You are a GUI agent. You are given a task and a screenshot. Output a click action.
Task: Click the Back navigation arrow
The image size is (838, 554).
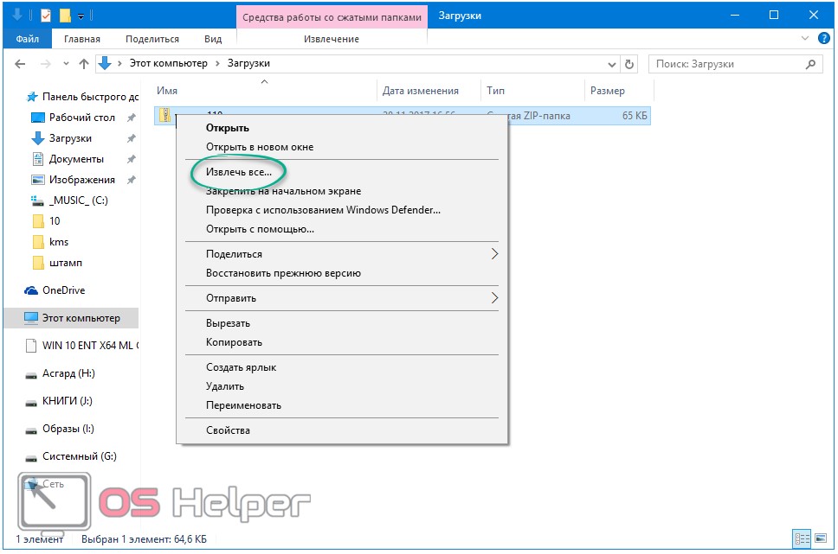click(21, 64)
